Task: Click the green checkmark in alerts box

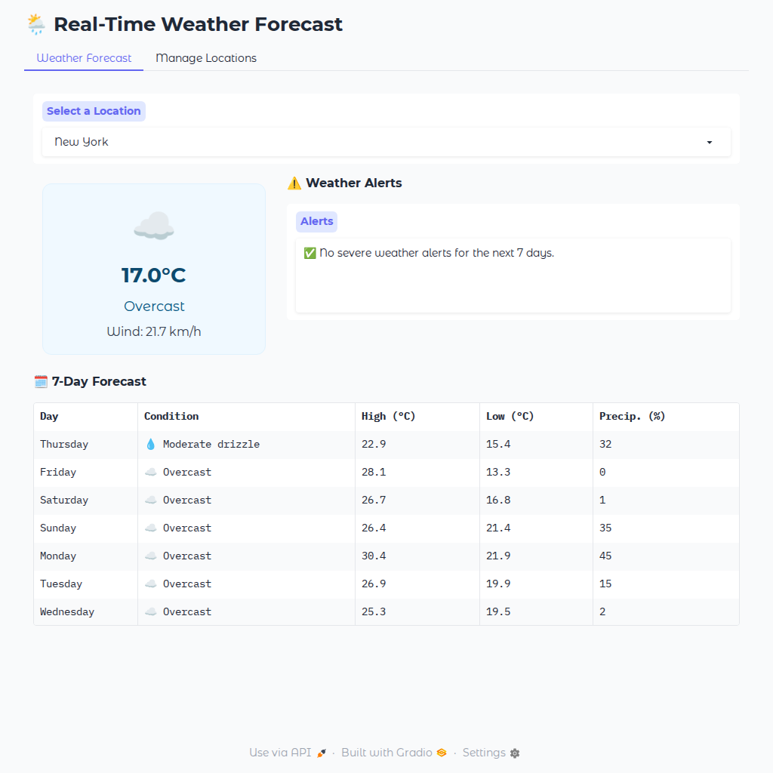Action: 310,253
